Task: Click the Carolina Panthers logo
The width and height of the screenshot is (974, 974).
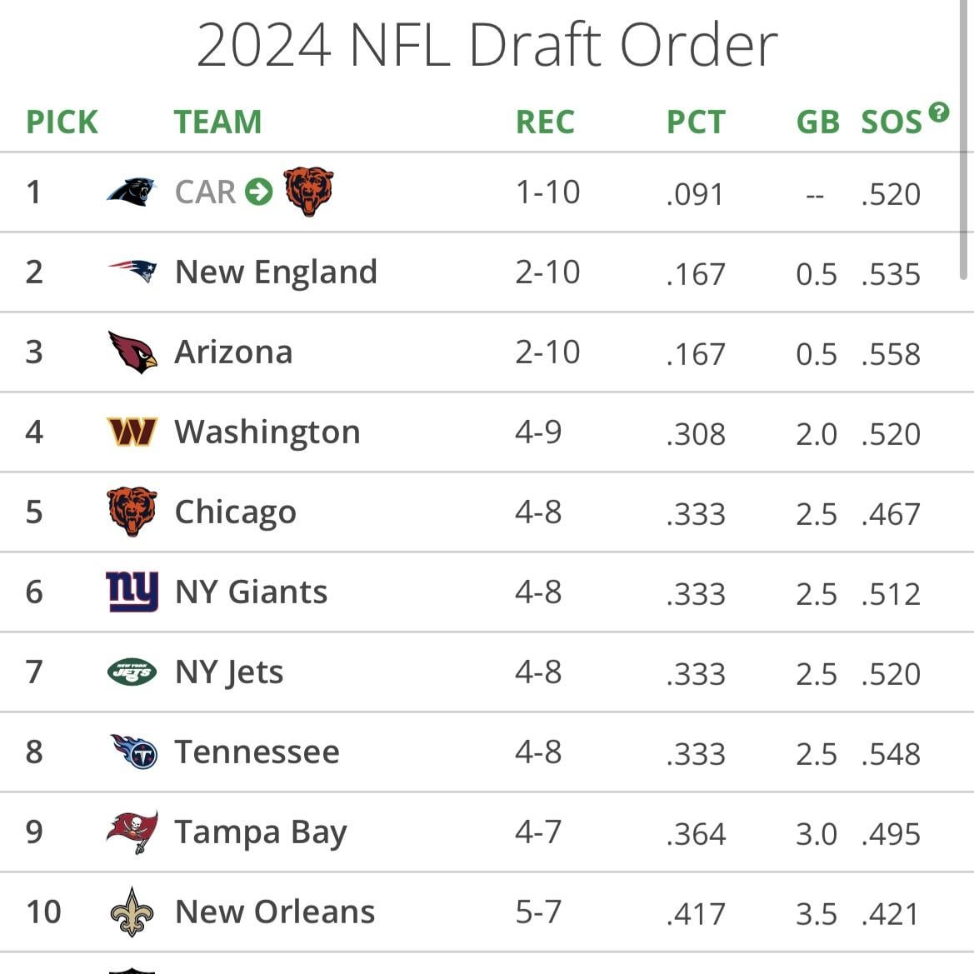Action: click(132, 192)
